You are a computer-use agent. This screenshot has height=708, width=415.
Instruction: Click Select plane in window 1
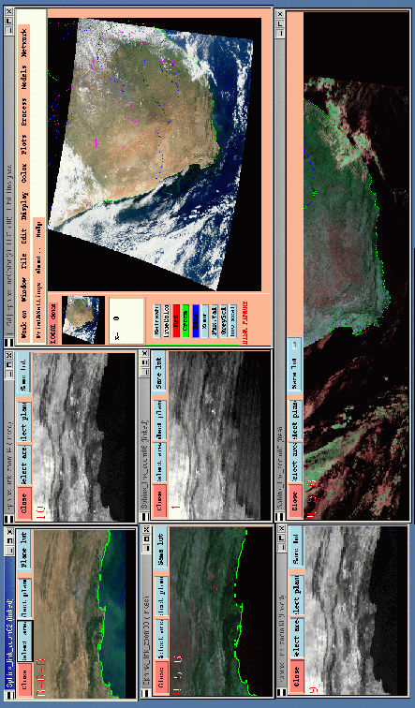click(x=159, y=420)
